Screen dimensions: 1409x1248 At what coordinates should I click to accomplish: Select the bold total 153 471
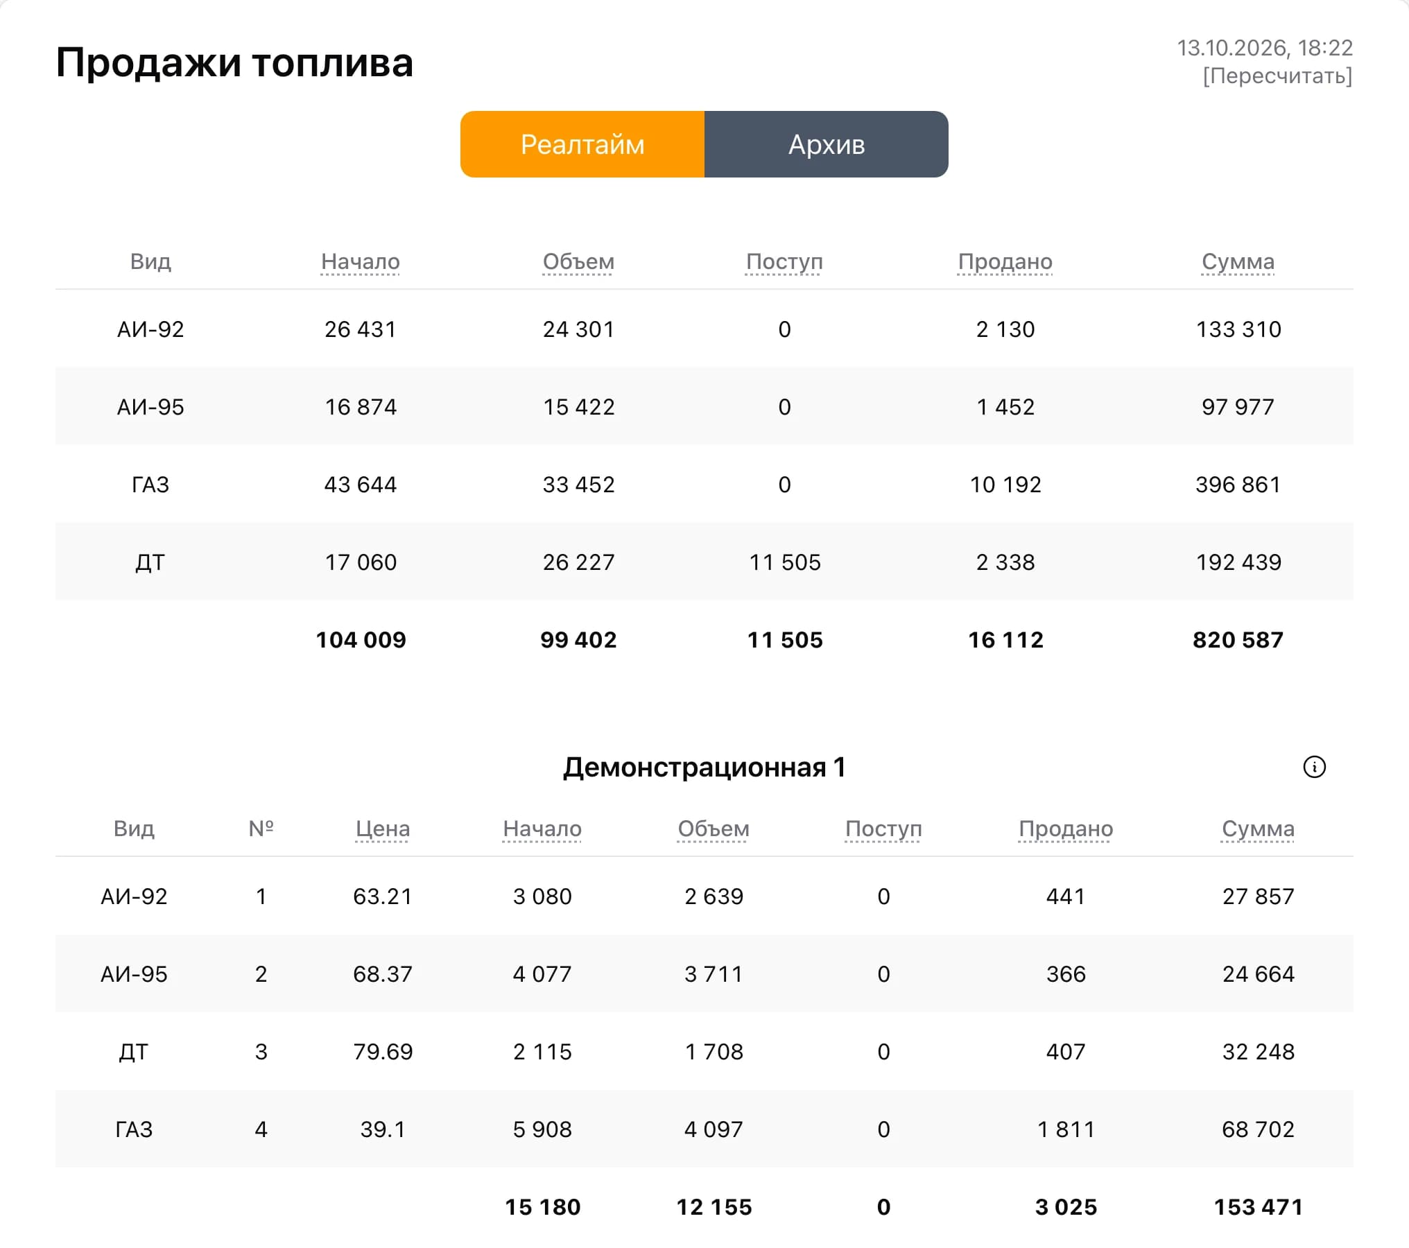click(1258, 1207)
